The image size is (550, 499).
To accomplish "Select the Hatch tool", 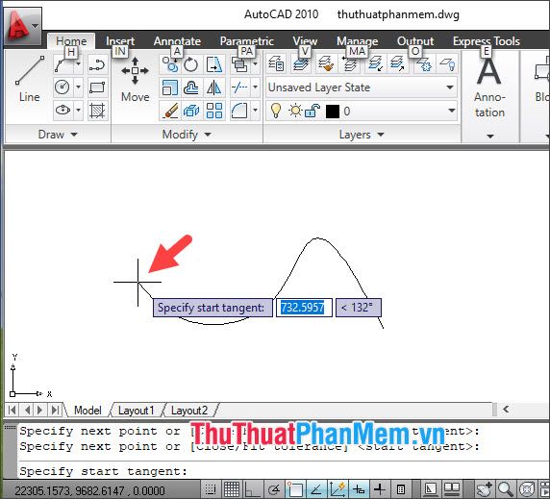I will [97, 111].
